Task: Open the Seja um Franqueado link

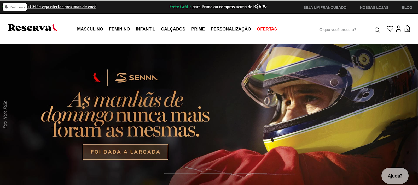Action: pos(325,8)
